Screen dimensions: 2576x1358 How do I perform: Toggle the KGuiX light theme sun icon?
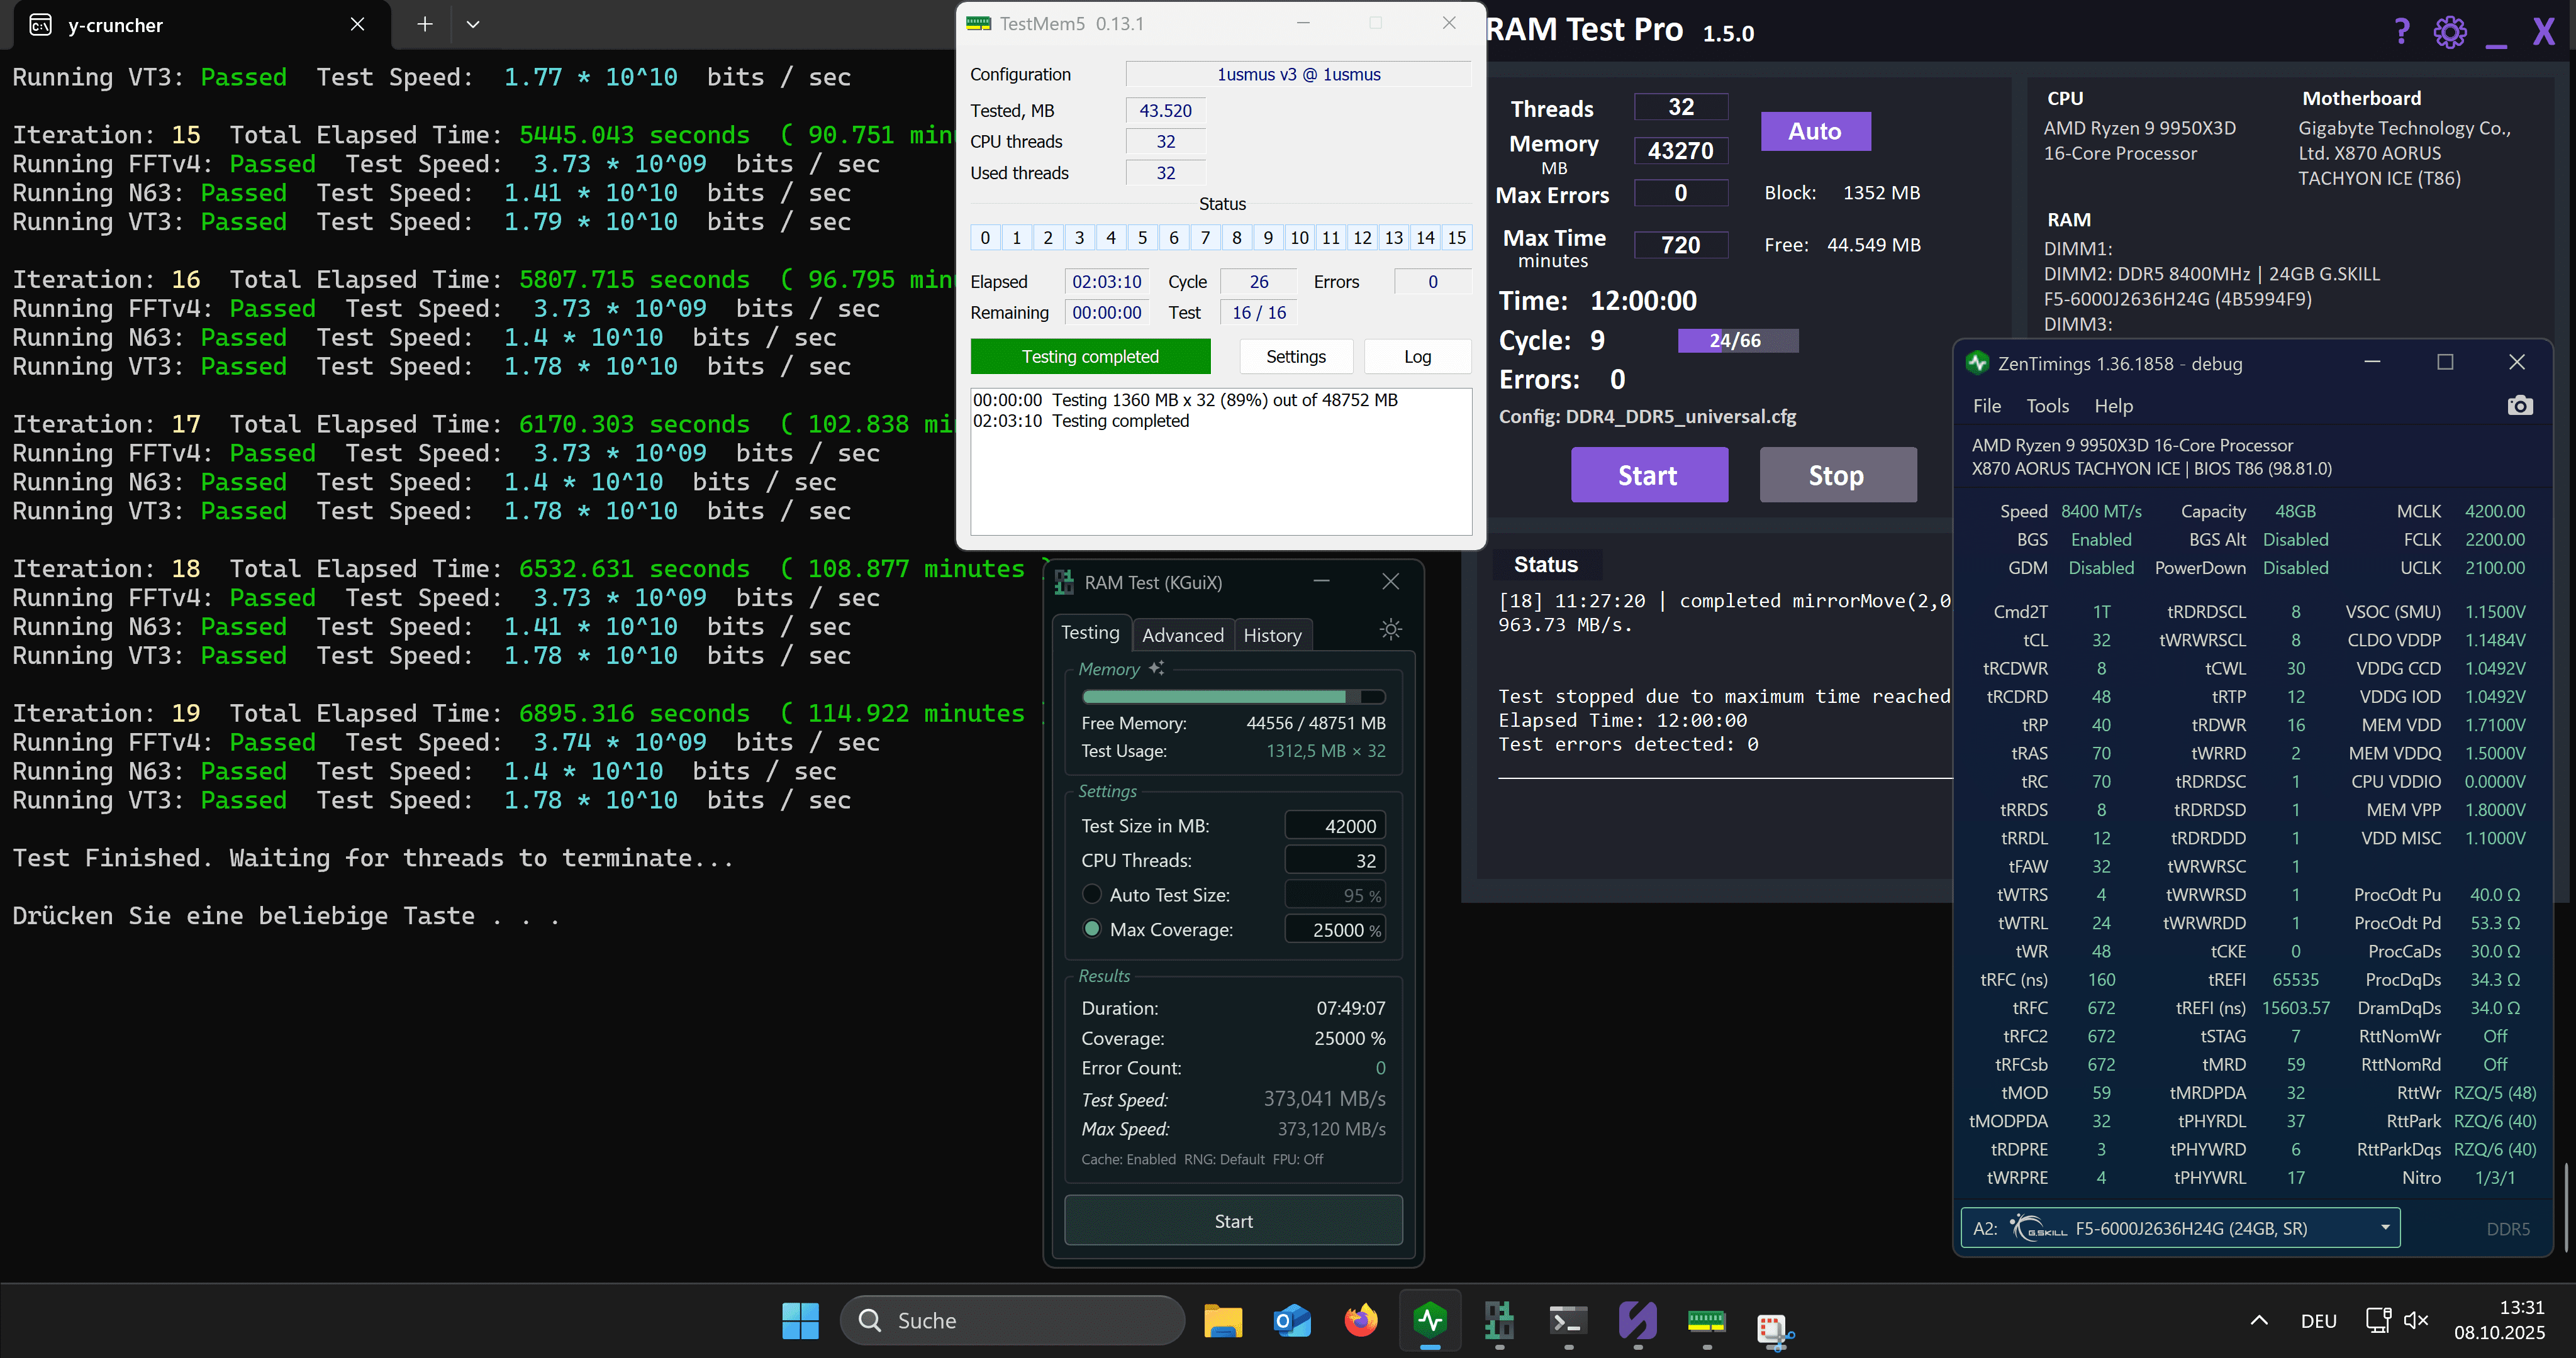coord(1390,629)
